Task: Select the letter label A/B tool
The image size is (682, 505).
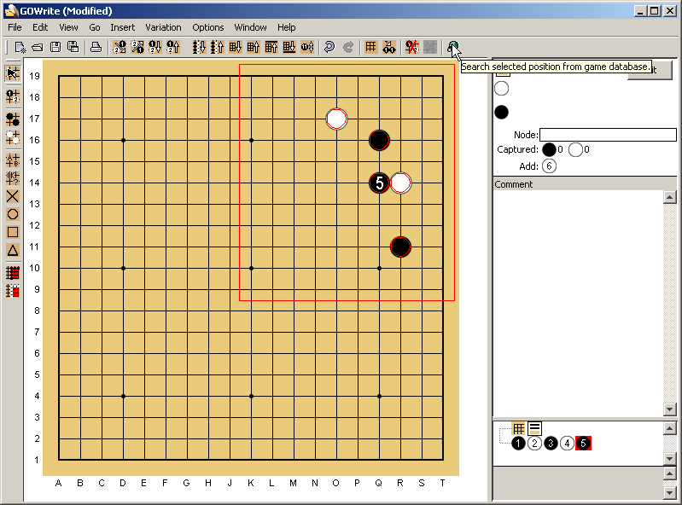Action: coord(13,160)
